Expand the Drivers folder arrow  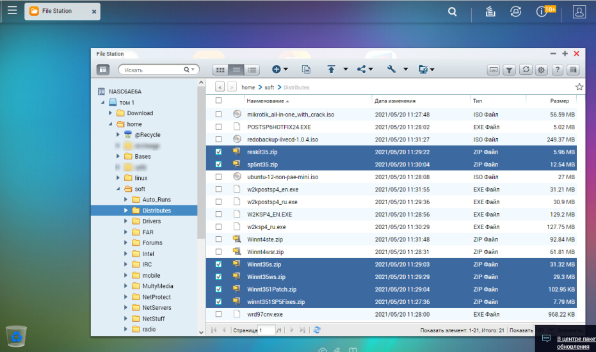click(x=126, y=221)
